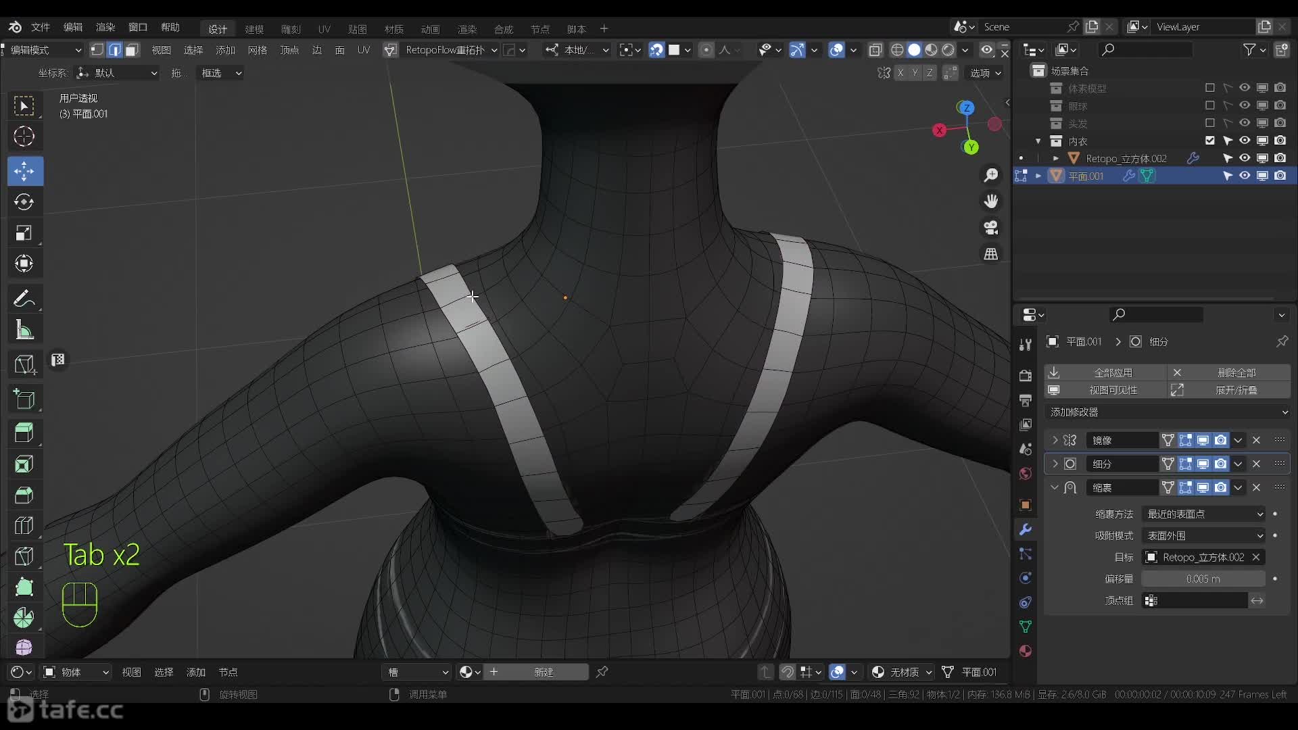Open the 编辑 menu
The image size is (1298, 730).
(73, 27)
